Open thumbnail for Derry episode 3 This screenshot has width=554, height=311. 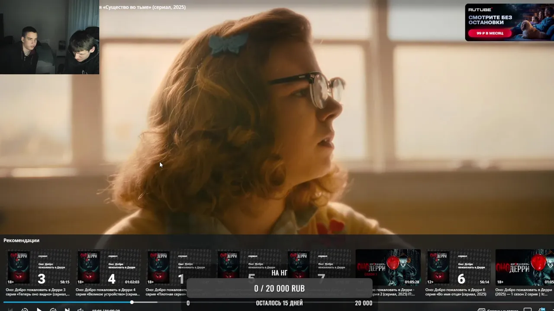[39, 267]
